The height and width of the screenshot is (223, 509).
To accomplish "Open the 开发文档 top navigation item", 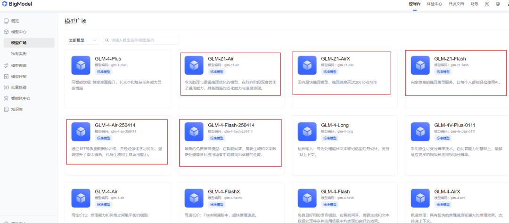I will pos(456,4).
